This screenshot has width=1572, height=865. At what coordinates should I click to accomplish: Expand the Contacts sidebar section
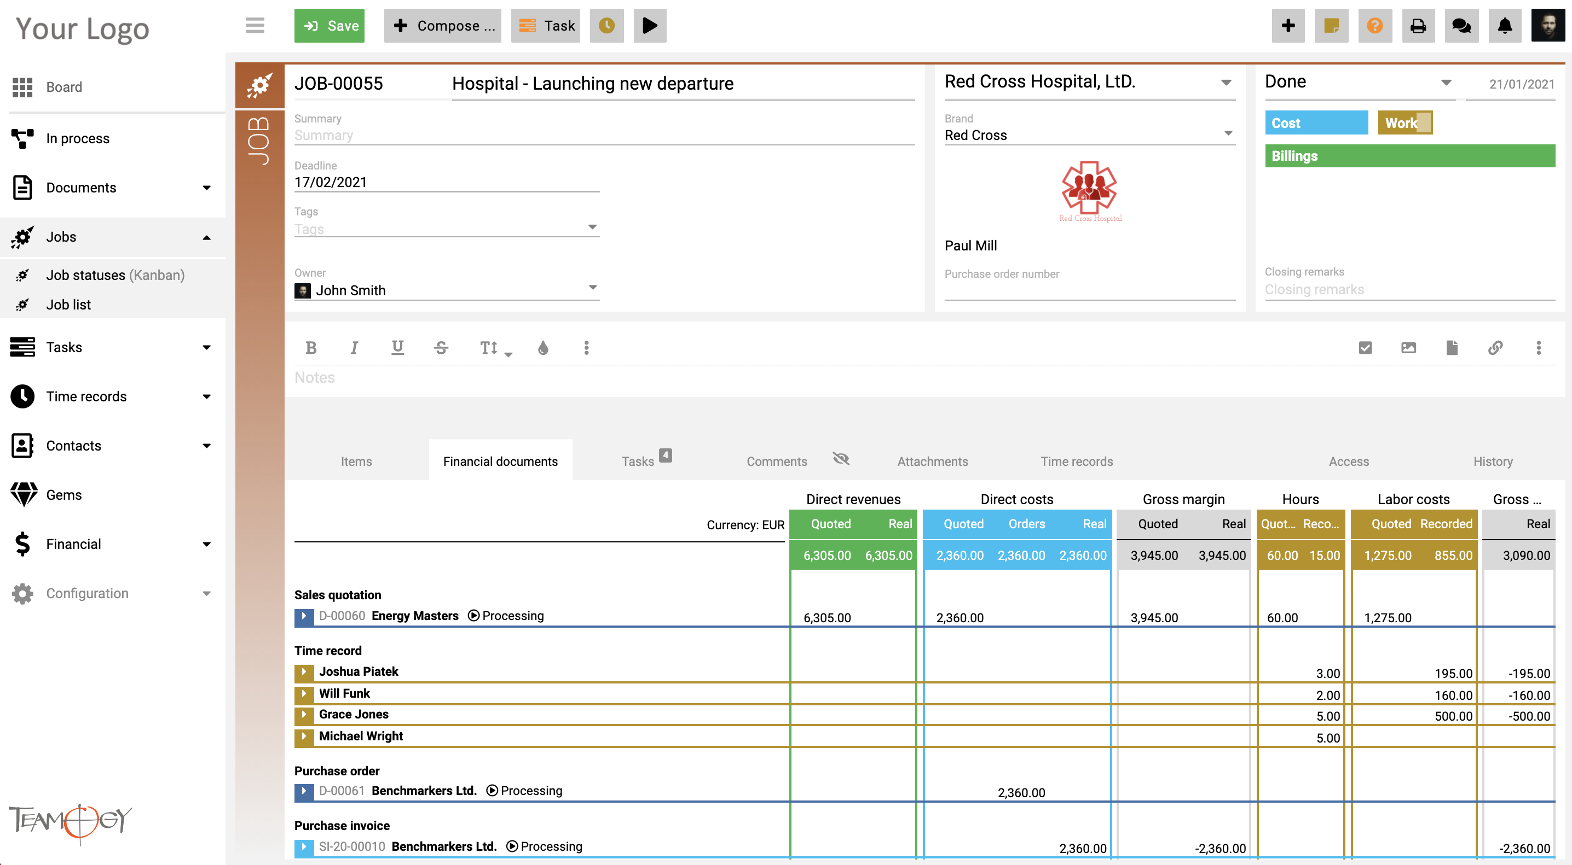[113, 446]
